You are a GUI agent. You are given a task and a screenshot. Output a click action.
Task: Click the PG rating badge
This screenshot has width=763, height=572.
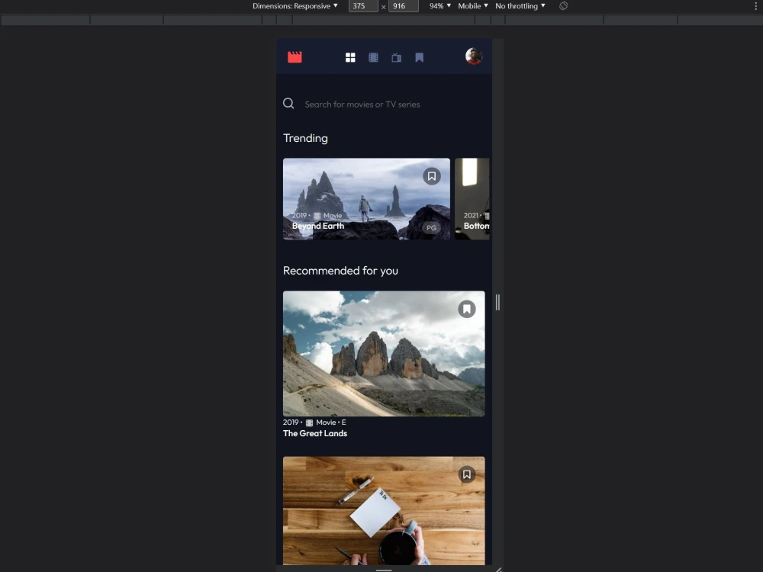[x=431, y=227]
